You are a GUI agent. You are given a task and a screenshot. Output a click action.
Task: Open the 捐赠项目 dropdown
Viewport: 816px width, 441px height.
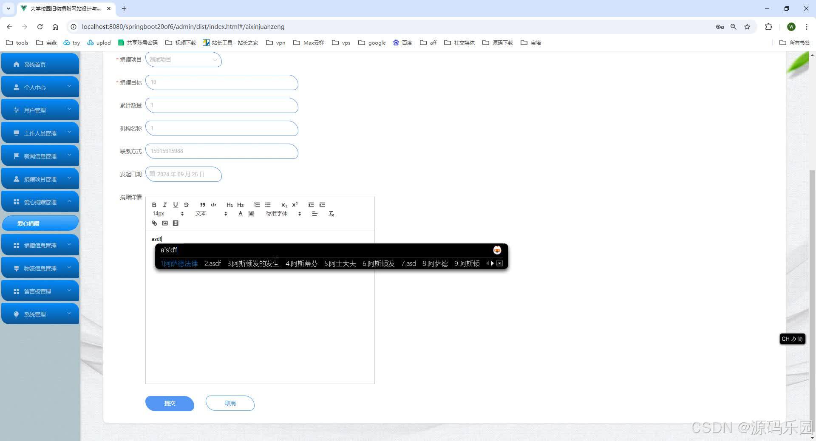[183, 59]
